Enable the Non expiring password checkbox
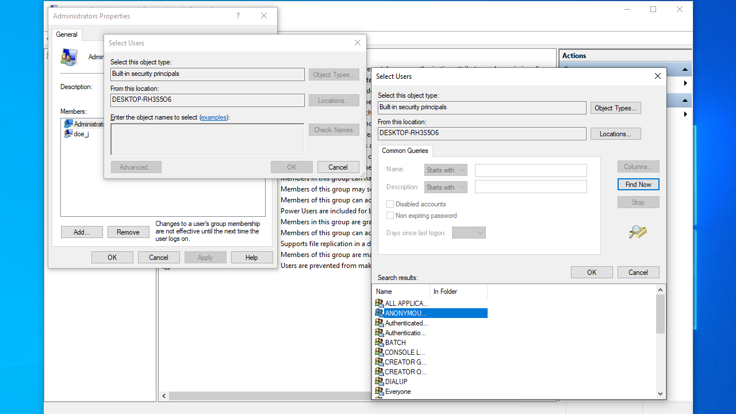The width and height of the screenshot is (736, 414). [390, 216]
